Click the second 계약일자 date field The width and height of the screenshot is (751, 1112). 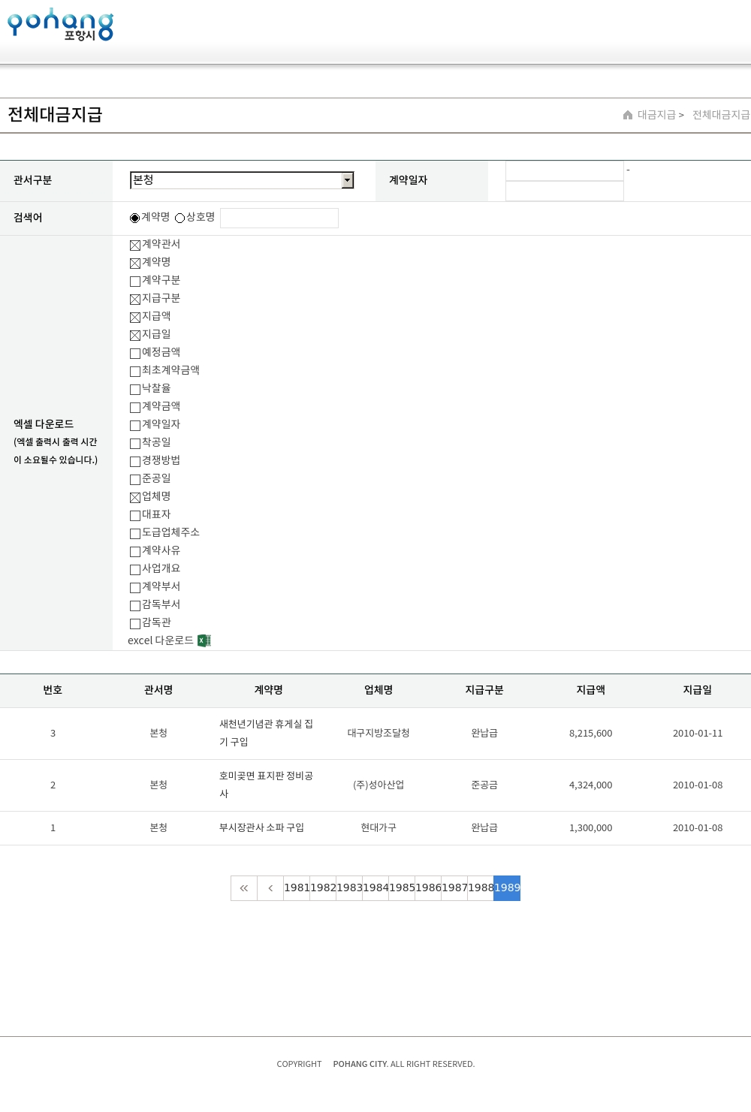pos(565,191)
